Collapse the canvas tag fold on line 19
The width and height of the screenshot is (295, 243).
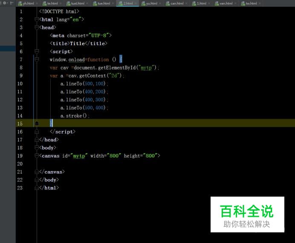click(37, 156)
